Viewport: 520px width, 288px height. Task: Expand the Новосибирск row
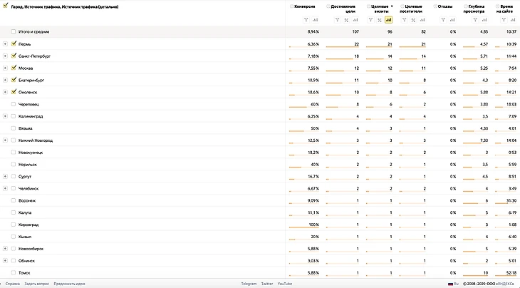point(5,249)
